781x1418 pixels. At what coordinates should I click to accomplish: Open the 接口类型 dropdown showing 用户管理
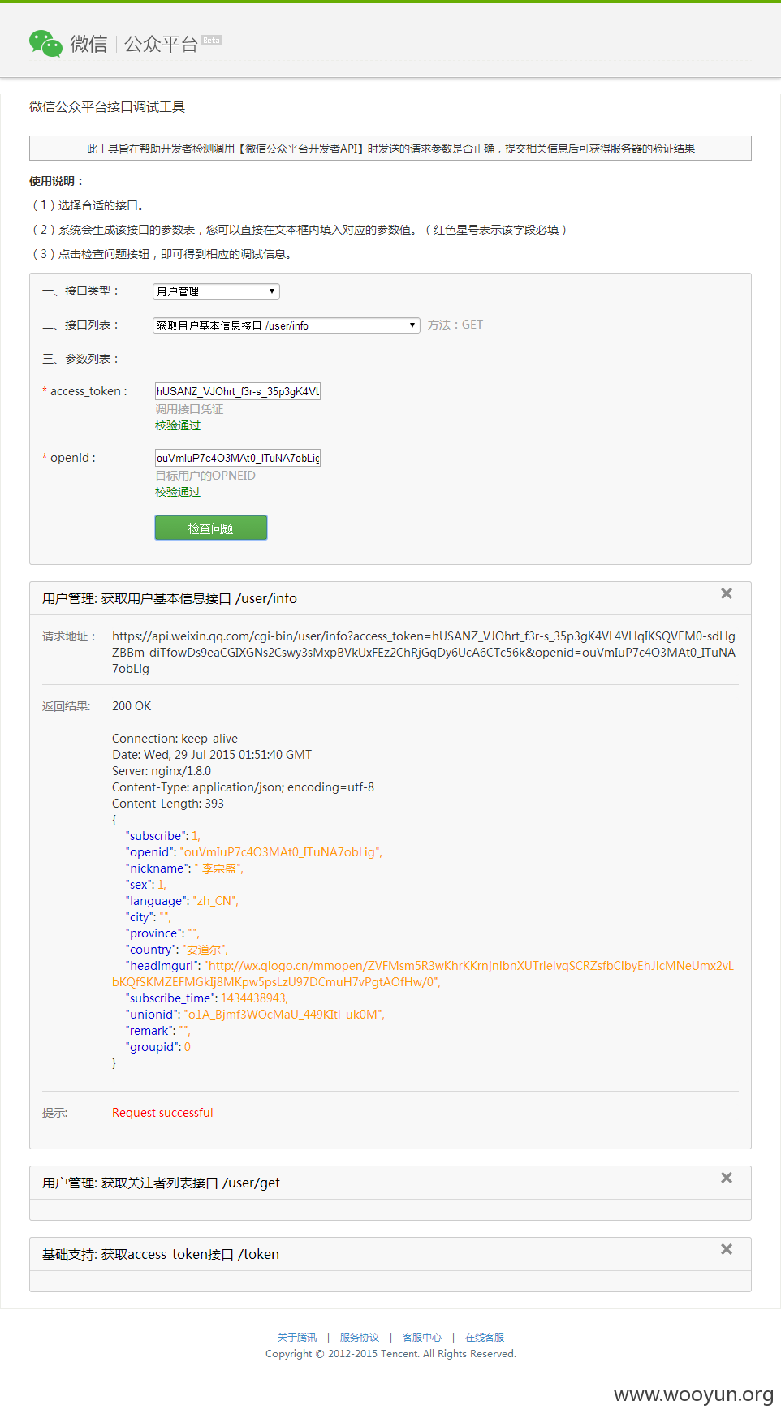click(x=217, y=291)
